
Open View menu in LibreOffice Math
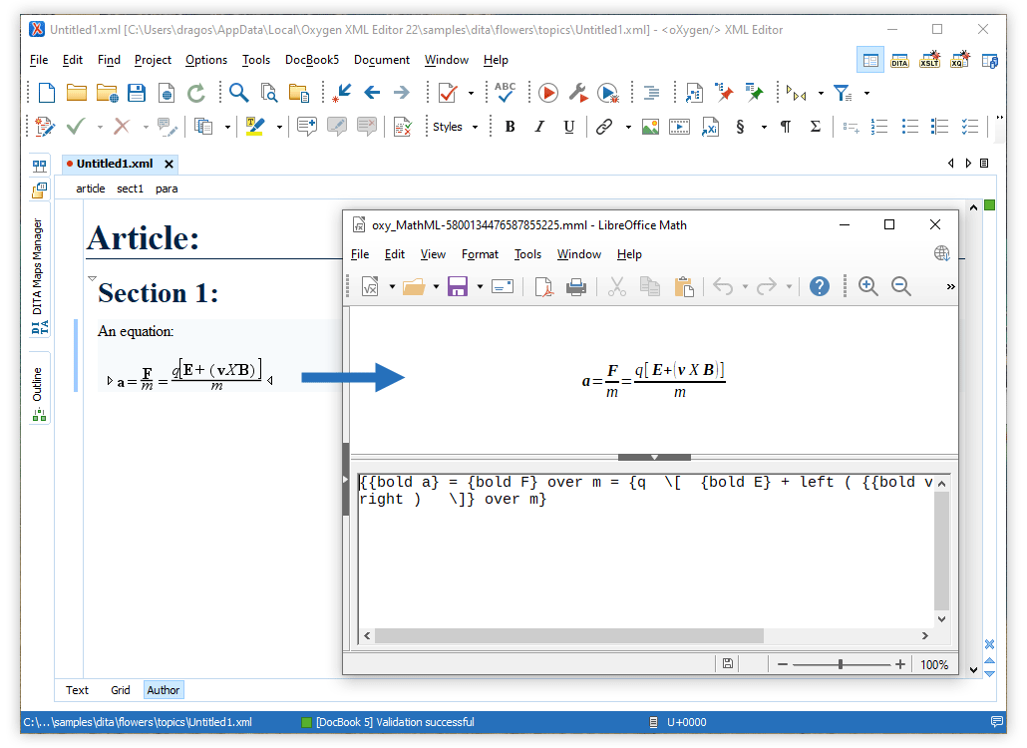pyautogui.click(x=433, y=254)
